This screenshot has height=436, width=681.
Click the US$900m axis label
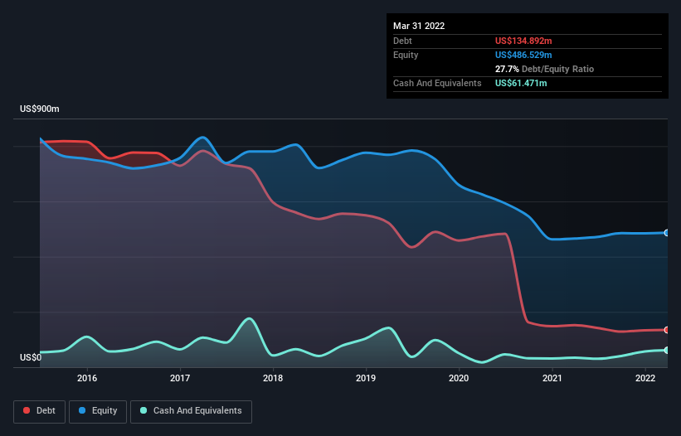click(x=40, y=109)
